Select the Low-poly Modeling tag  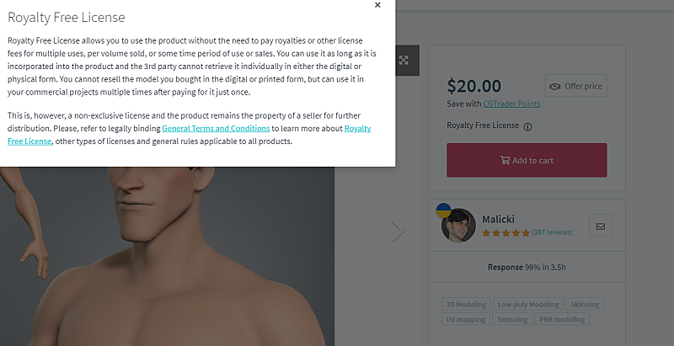528,305
